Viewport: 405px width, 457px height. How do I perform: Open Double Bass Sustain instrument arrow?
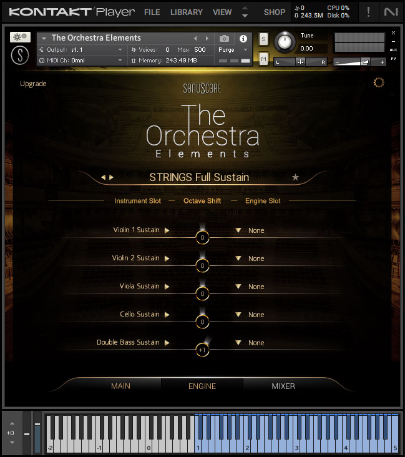coord(167,343)
